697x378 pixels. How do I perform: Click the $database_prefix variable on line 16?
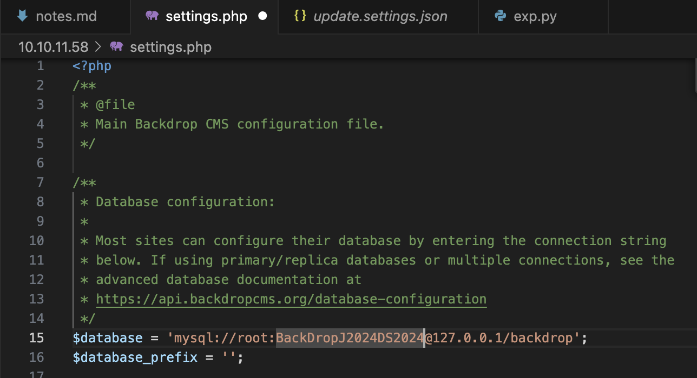[135, 357]
